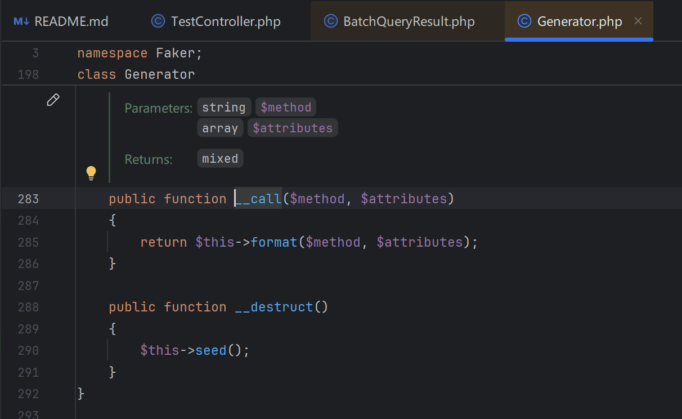Click sticky header line 'class Generator'

coord(136,74)
